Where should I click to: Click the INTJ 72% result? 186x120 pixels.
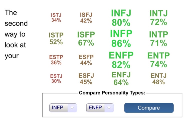158,18
